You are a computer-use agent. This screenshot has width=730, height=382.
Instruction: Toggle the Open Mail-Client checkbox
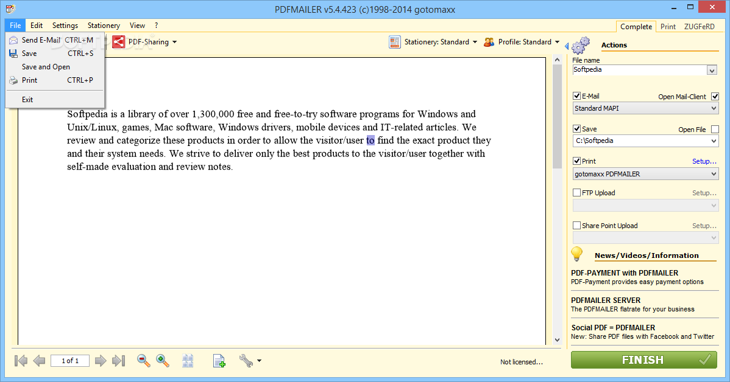pyautogui.click(x=715, y=97)
